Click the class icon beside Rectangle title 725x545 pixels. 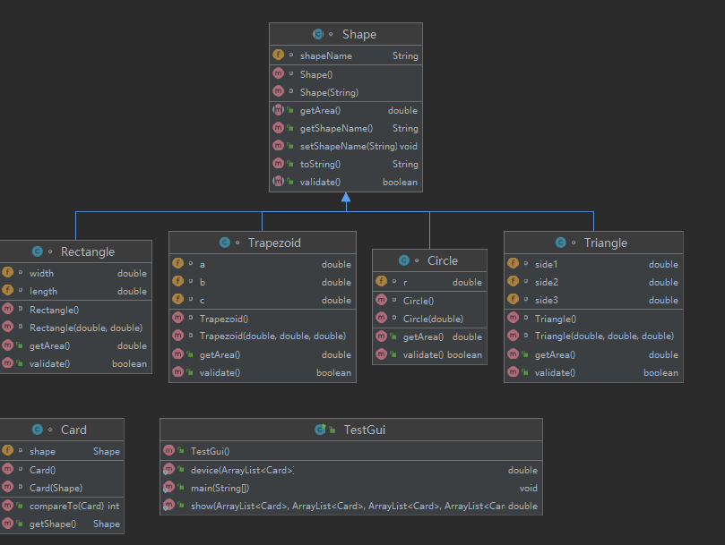(38, 251)
